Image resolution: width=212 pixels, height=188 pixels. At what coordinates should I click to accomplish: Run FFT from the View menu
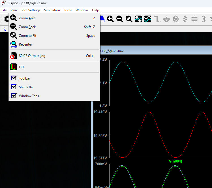coord(22,67)
